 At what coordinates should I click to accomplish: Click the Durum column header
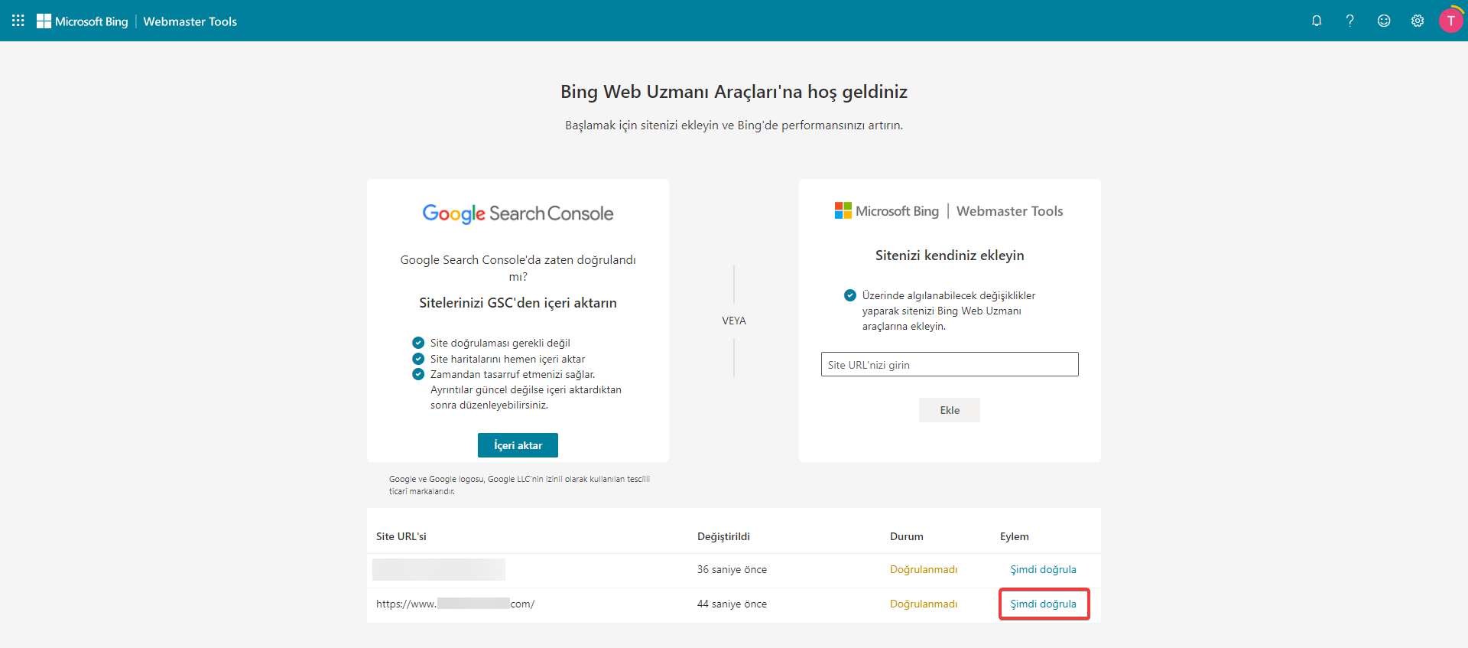coord(907,536)
